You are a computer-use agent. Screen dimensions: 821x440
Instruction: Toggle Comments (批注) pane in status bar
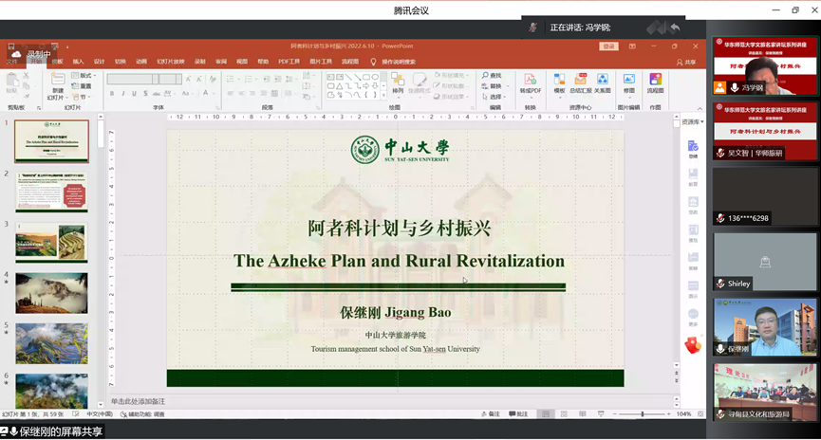click(518, 413)
